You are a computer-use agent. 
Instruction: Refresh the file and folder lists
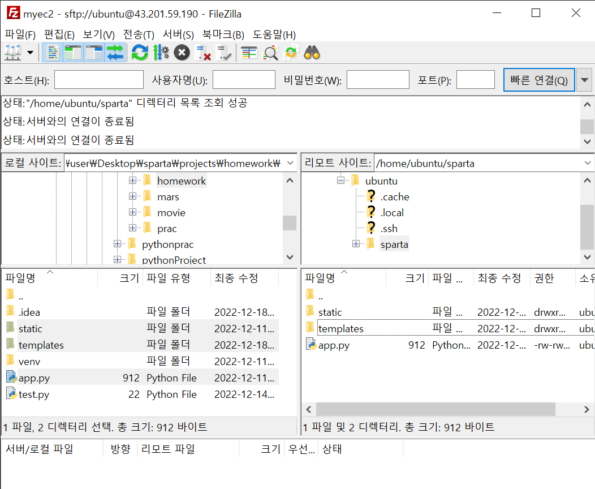140,53
